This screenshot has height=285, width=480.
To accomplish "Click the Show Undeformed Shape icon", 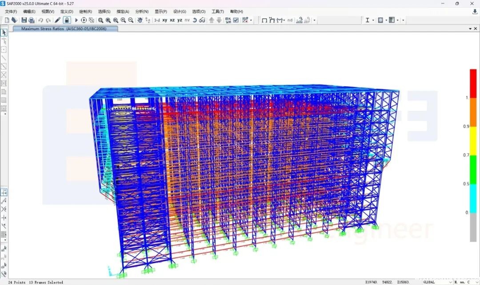I will coord(264,20).
